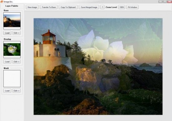
Task: Select the empty Mask thumbnail
Action: pyautogui.click(x=12, y=79)
